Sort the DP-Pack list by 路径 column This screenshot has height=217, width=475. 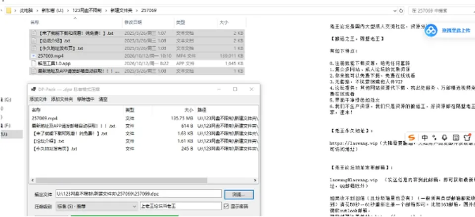click(202, 110)
